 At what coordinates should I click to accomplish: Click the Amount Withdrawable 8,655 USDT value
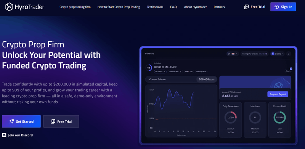coord(230,96)
